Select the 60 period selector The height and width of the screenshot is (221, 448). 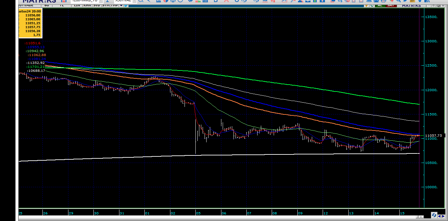click(x=47, y=5)
